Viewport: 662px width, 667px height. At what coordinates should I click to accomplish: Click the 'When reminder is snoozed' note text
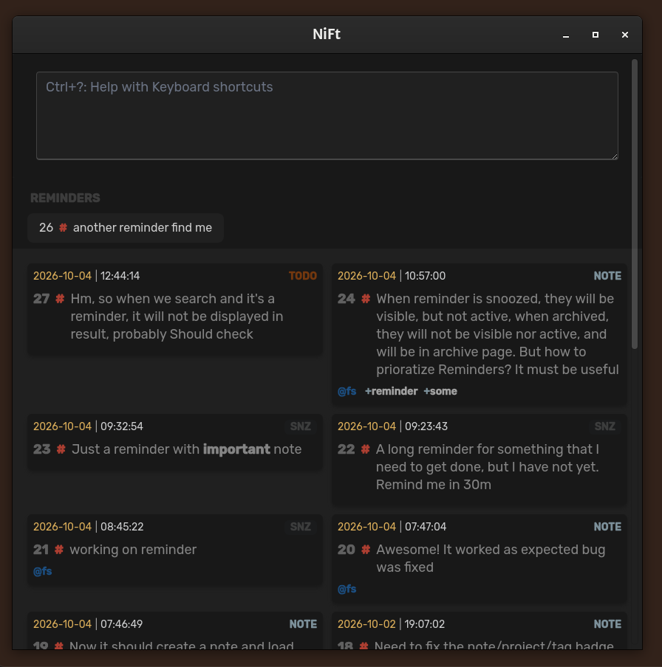point(497,334)
